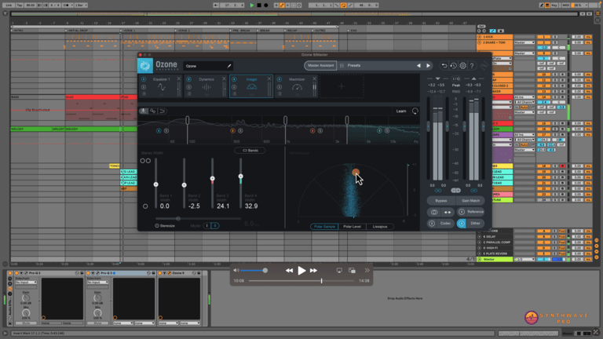
Task: Select Stereoize Mode I
Action: (x=207, y=226)
